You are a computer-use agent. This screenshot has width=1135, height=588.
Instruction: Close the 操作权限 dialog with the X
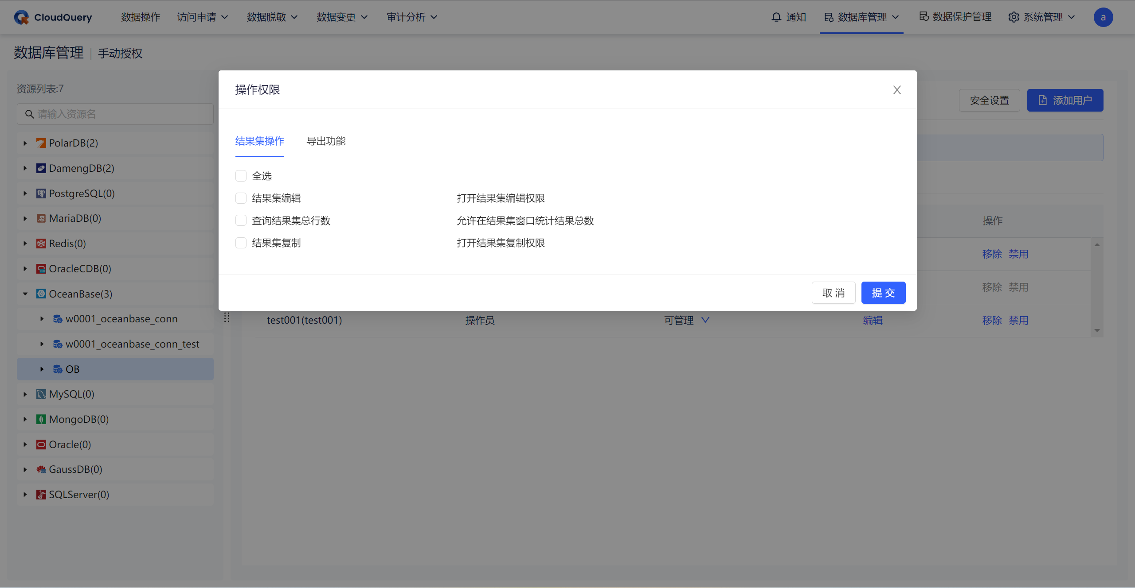[x=897, y=90]
